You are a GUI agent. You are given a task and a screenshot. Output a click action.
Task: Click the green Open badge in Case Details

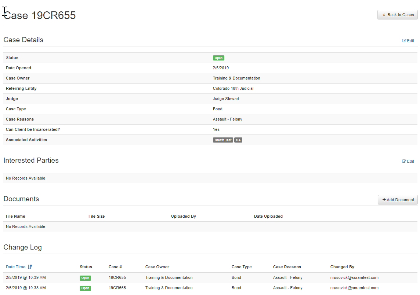tap(218, 58)
